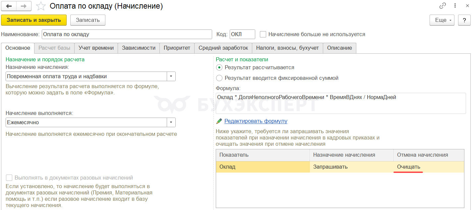
Task: Open 'Налоги, взносы, бухучет' tab
Action: tap(287, 48)
